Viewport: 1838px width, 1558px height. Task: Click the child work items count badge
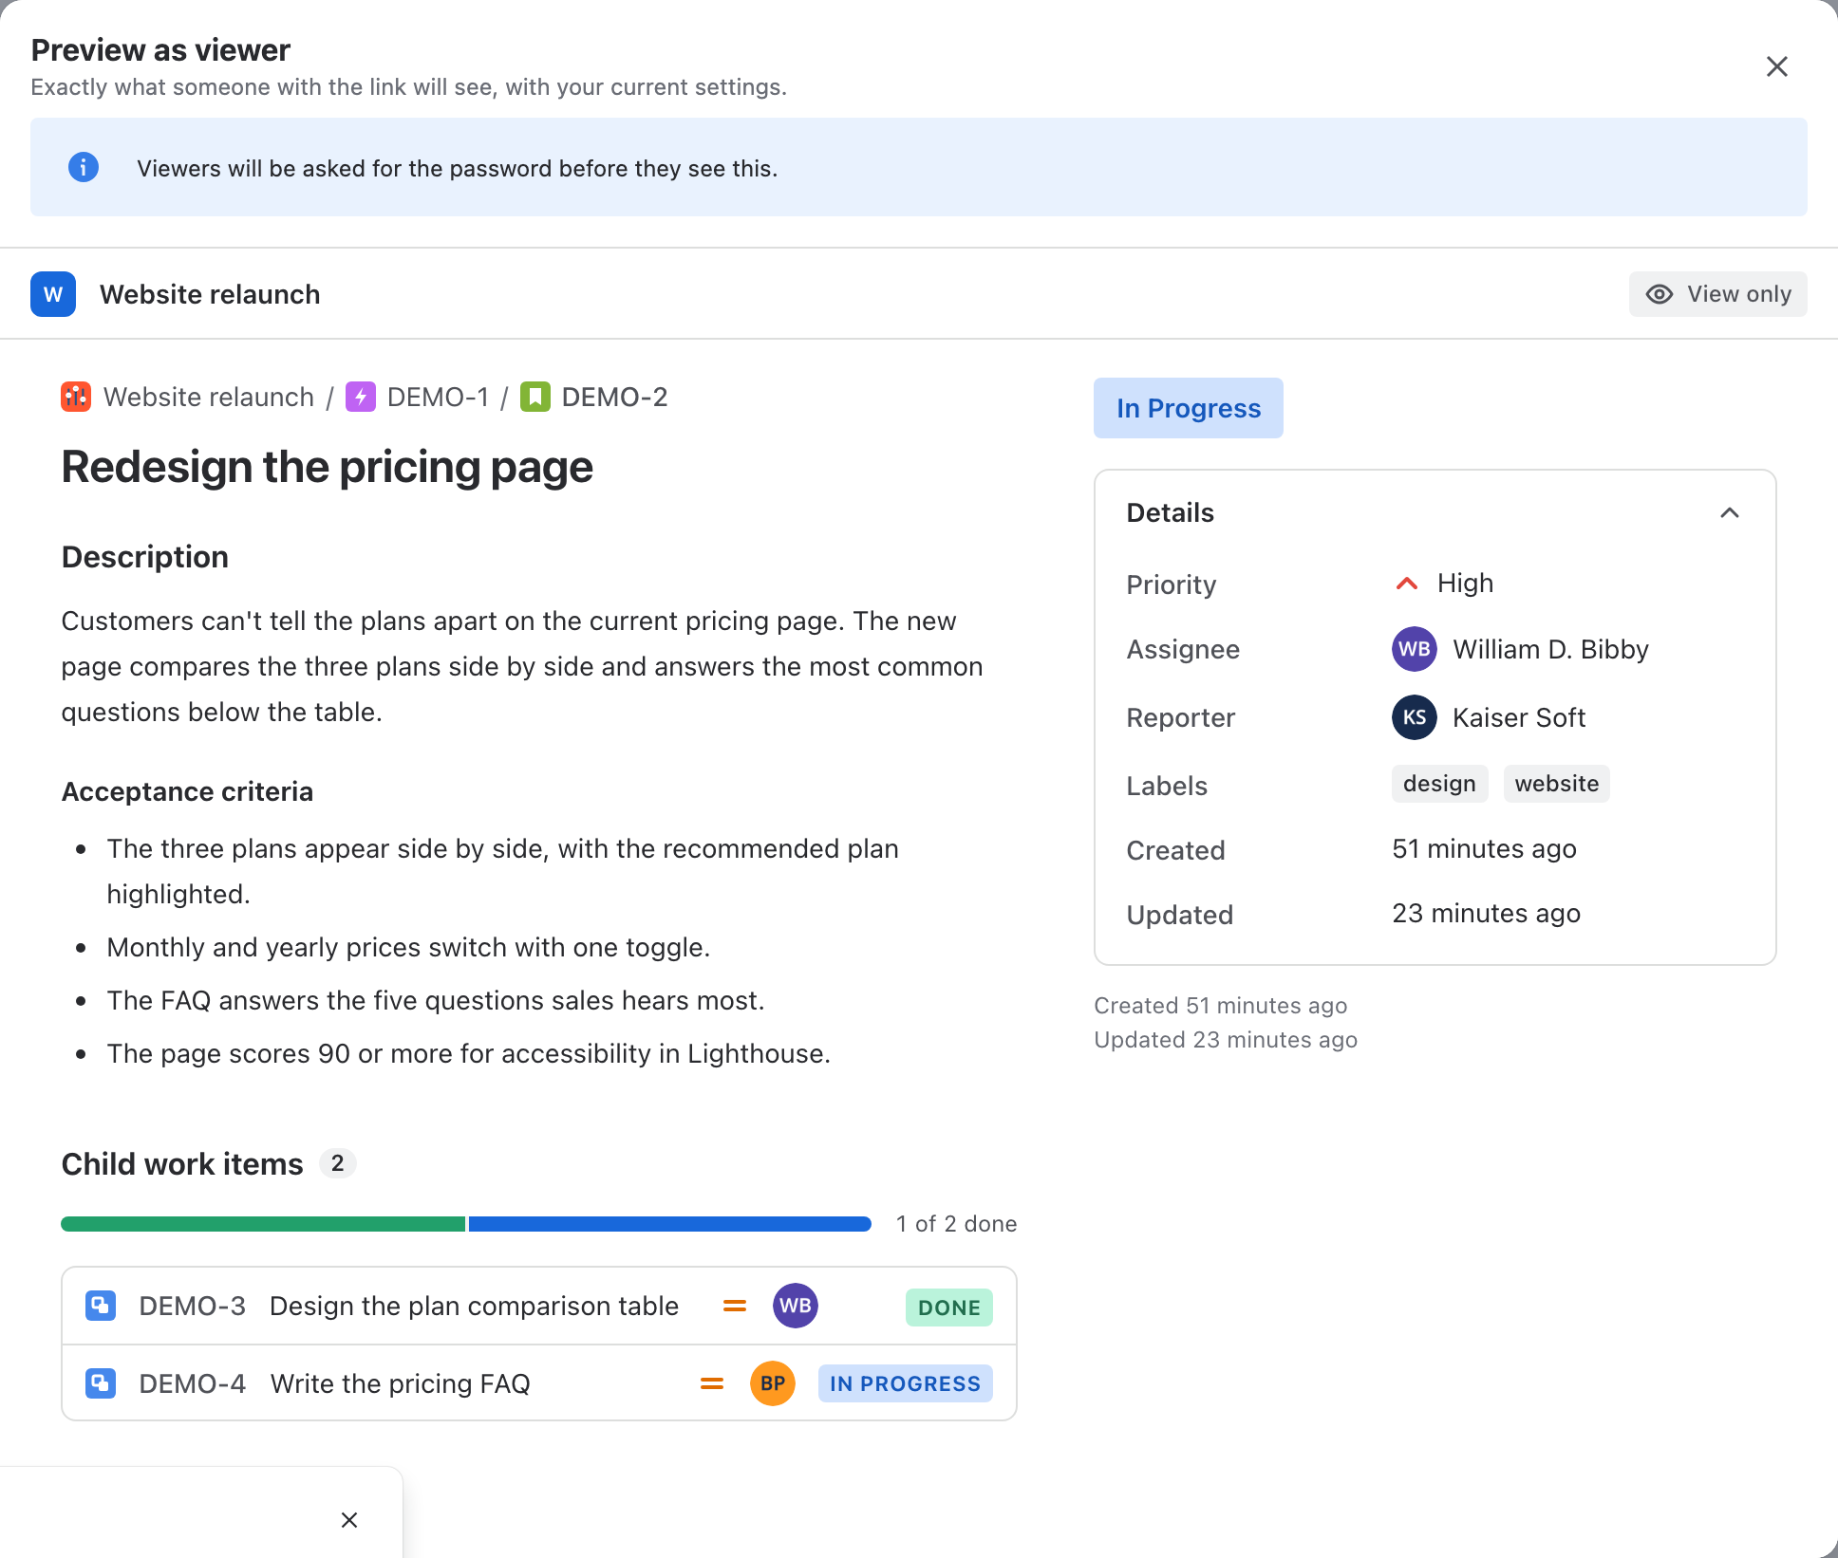pyautogui.click(x=337, y=1163)
